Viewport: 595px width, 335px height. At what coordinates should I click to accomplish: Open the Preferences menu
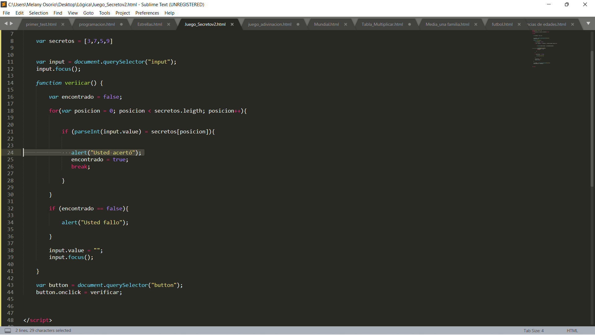point(147,13)
